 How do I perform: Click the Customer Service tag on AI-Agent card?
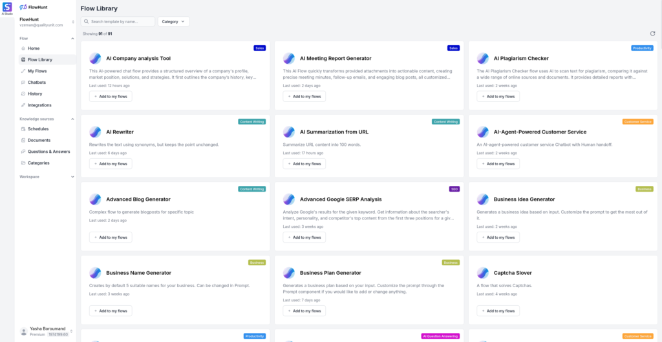pyautogui.click(x=637, y=121)
